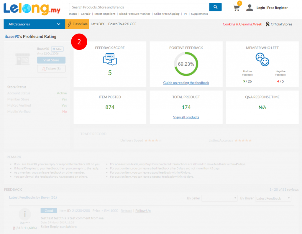Click the Supplements suggested search link
Viewport: 302px width, 234px height.
199,14
